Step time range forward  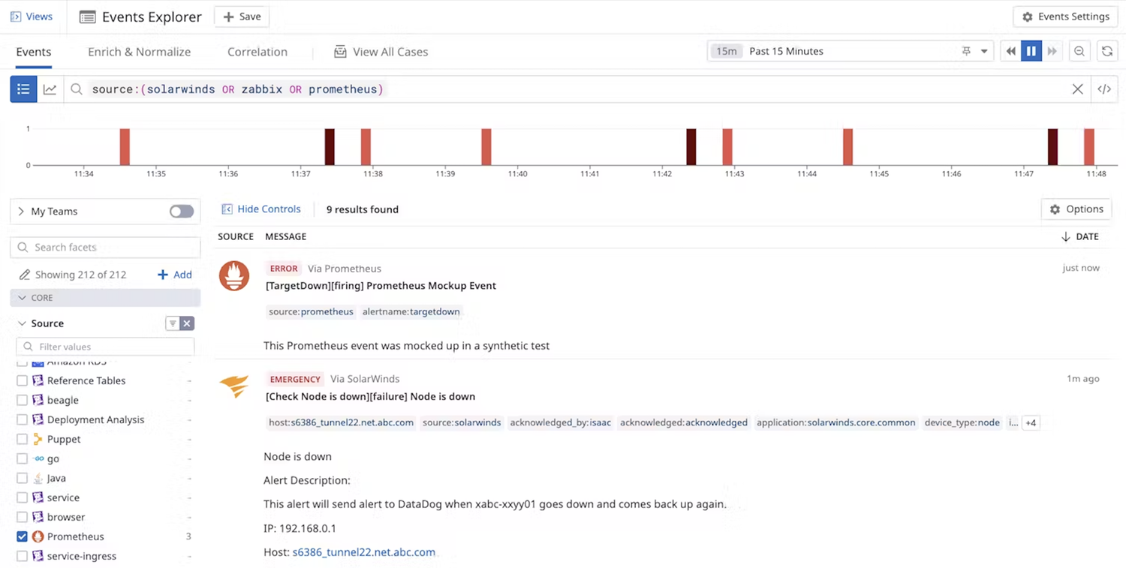1052,51
